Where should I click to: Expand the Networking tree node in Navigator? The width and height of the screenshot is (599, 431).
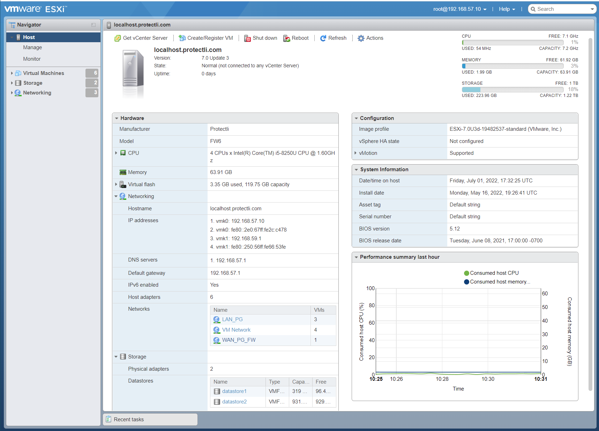pyautogui.click(x=12, y=93)
